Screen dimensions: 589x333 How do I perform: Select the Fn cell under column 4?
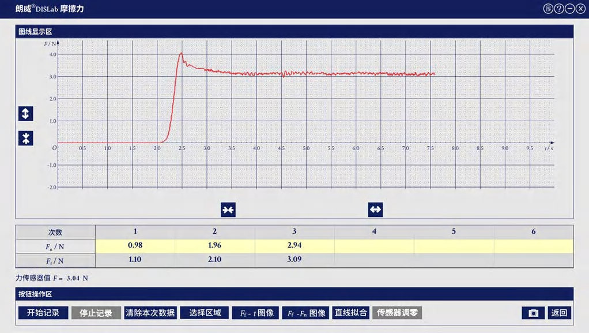click(374, 245)
